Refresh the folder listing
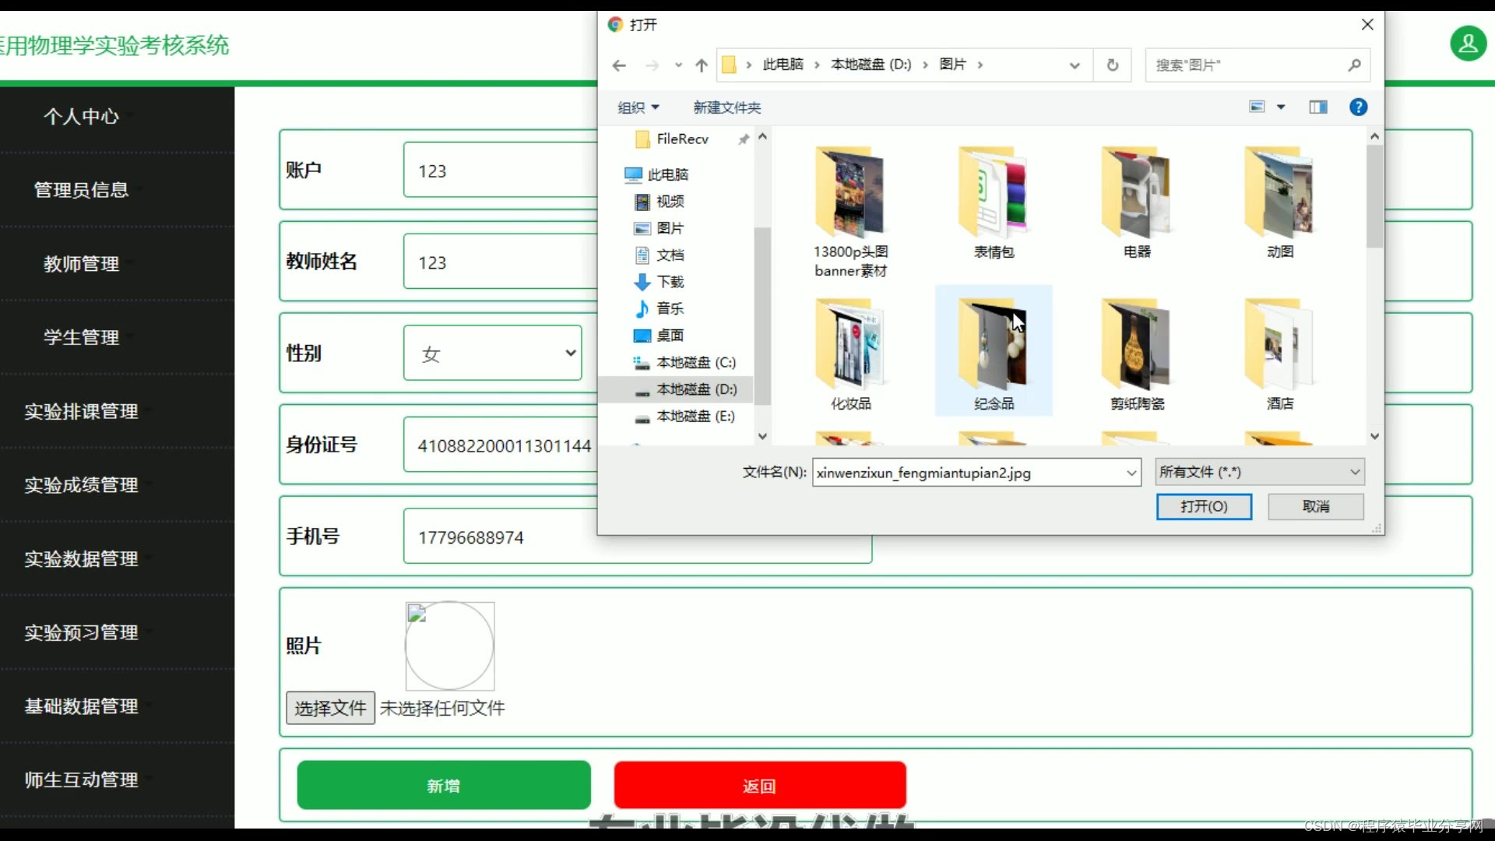The image size is (1495, 841). [x=1113, y=65]
